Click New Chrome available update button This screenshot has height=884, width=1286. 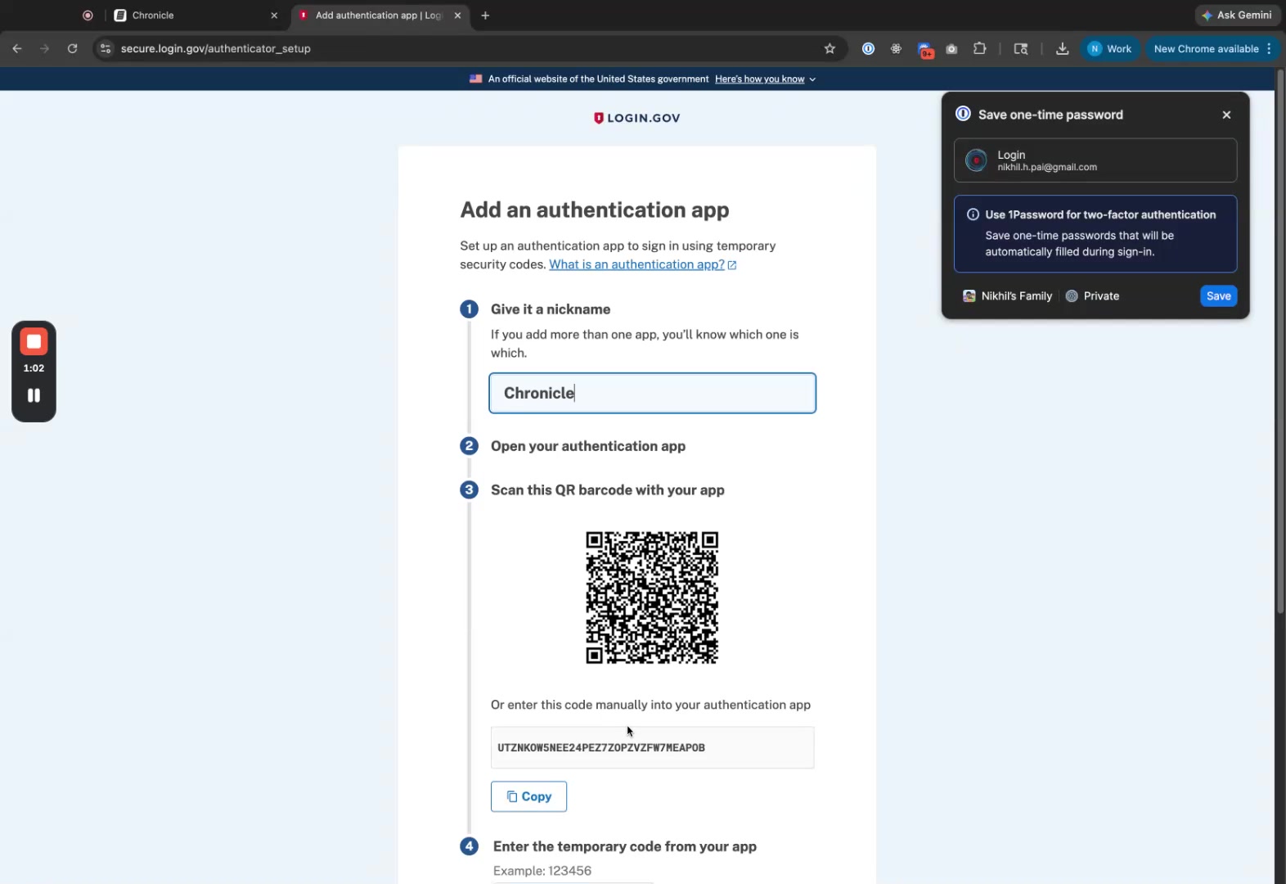(x=1206, y=48)
